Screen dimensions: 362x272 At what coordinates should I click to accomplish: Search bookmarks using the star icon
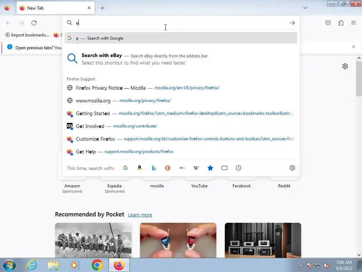tap(210, 168)
